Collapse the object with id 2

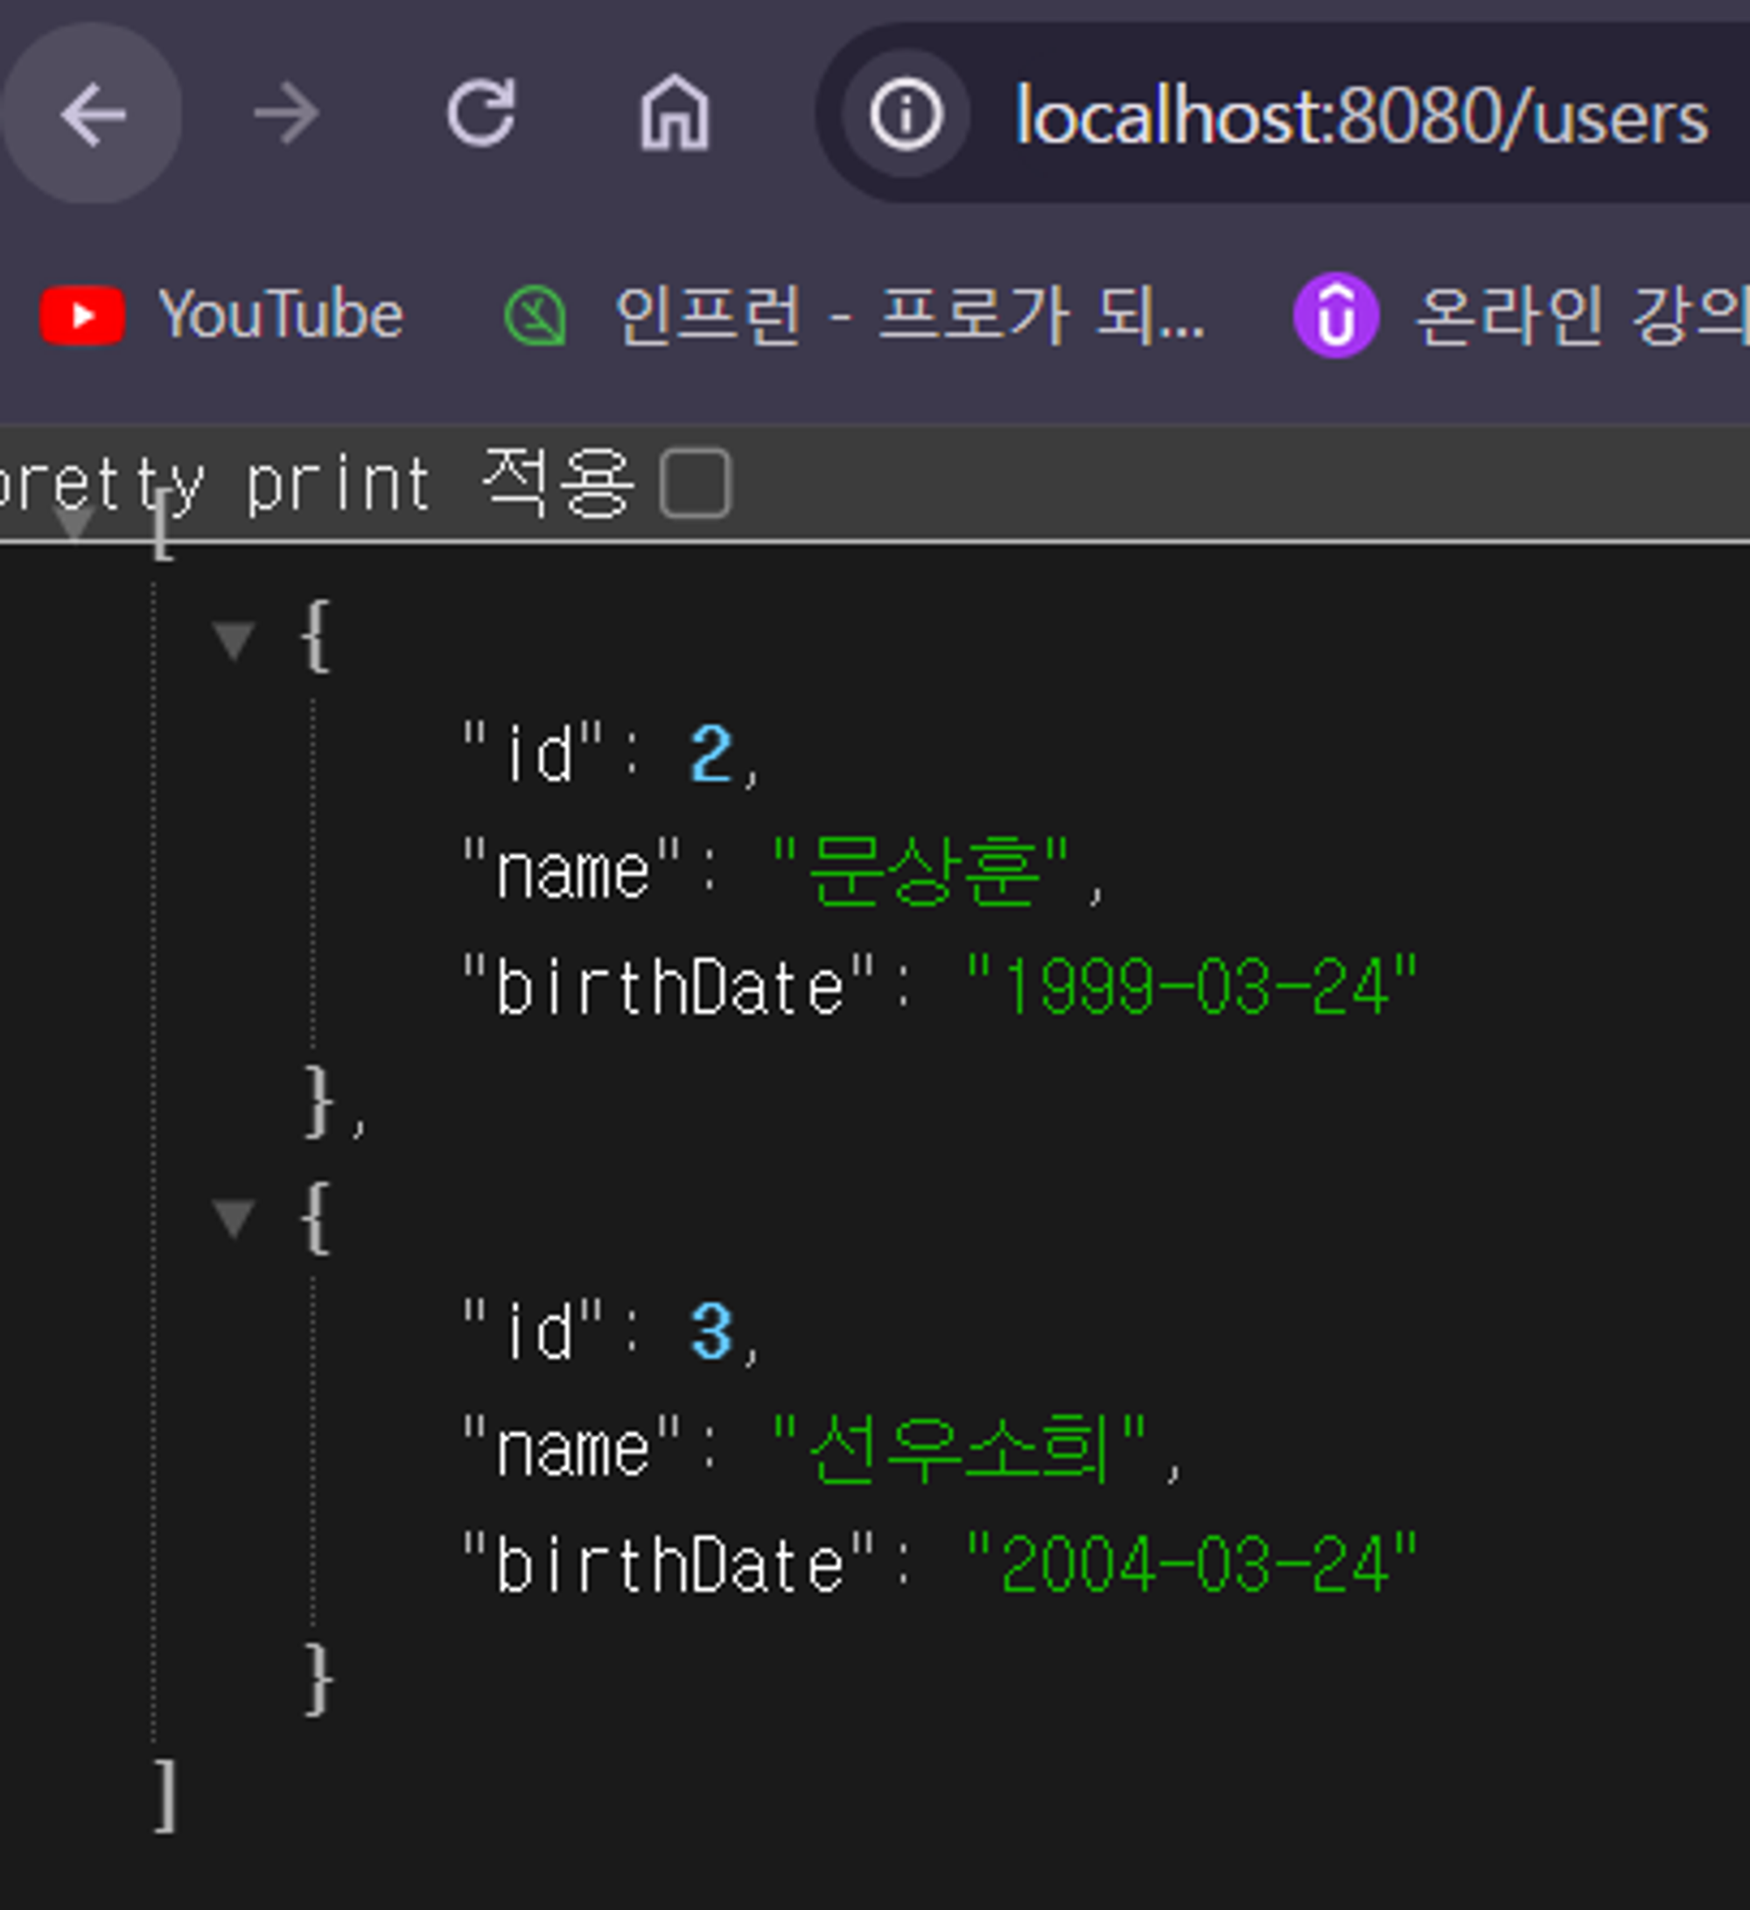point(234,640)
